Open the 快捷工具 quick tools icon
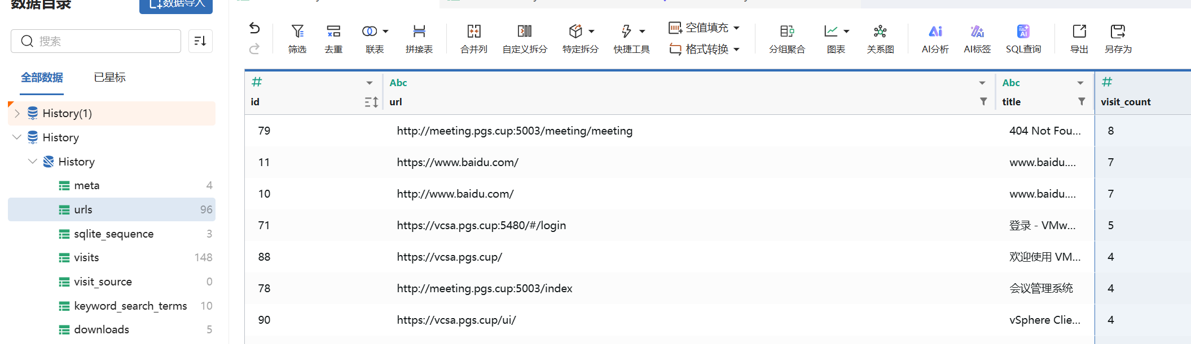 [x=626, y=31]
